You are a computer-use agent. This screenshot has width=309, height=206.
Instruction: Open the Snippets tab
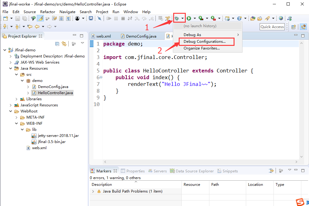(x=227, y=171)
